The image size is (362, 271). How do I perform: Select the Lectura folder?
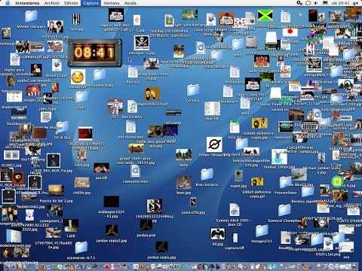coord(193,90)
